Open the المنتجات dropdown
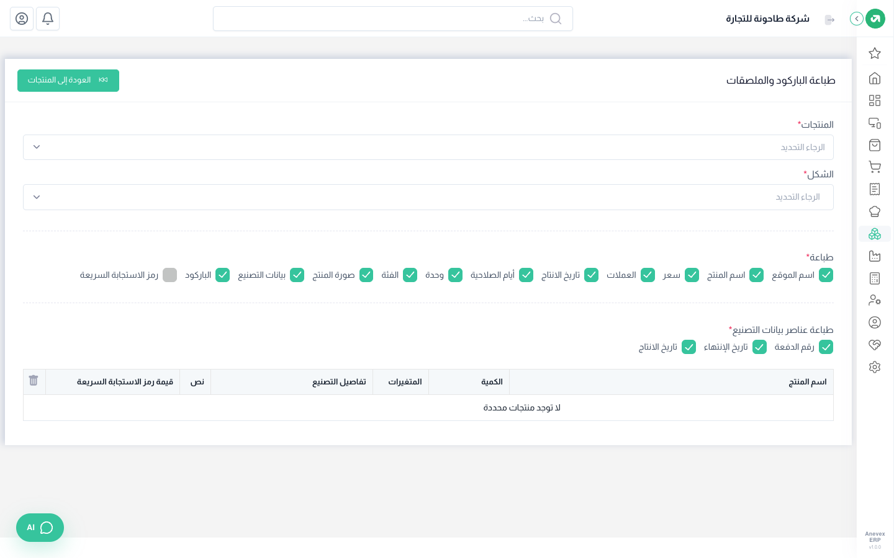The image size is (894, 558). 428,148
